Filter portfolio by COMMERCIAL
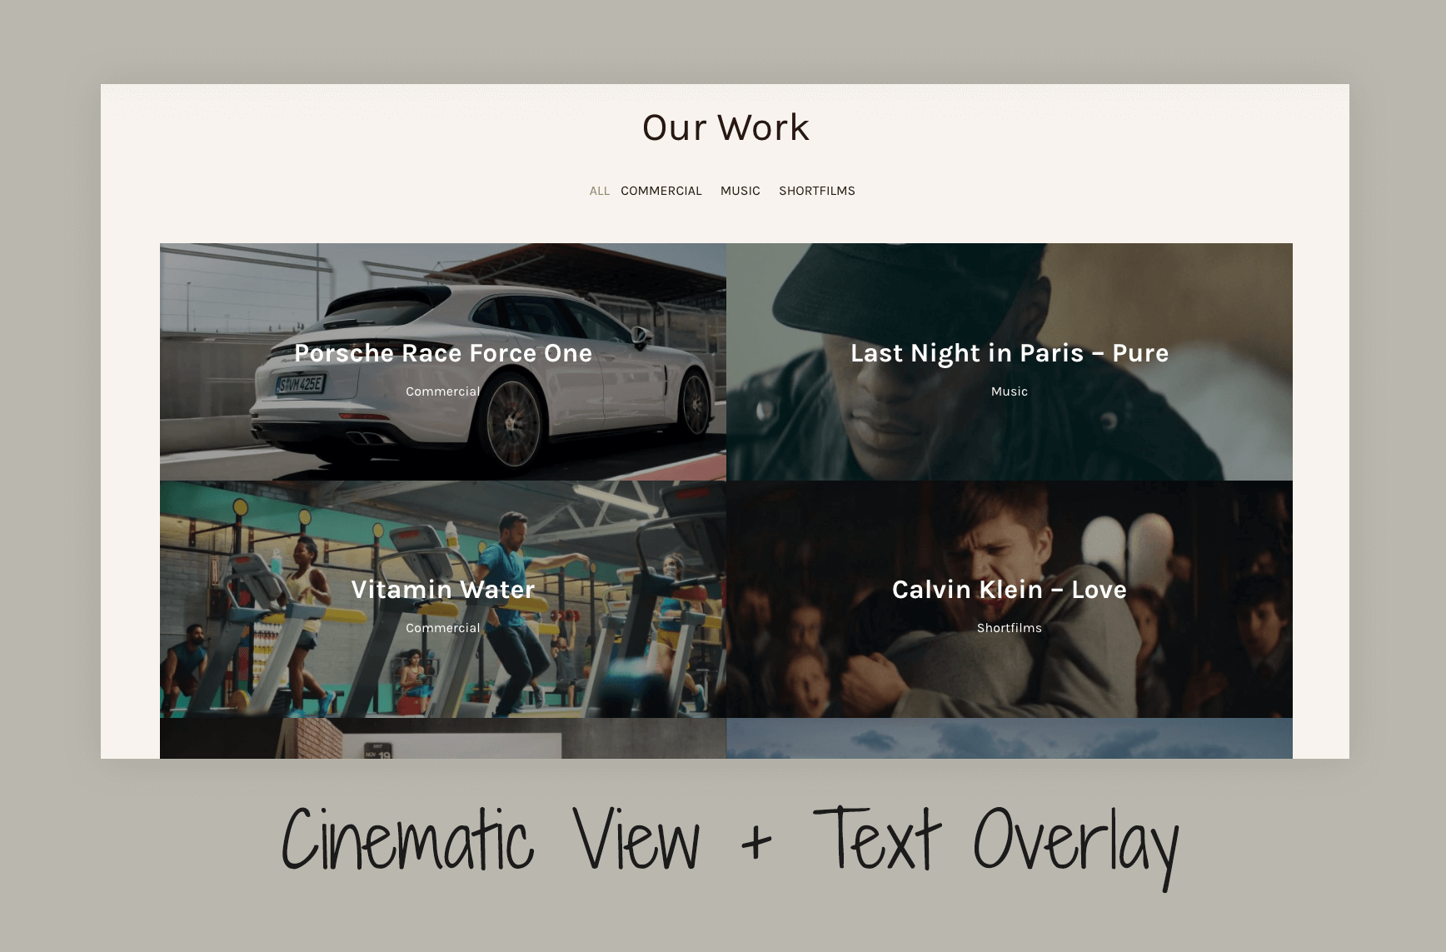 [x=661, y=191]
